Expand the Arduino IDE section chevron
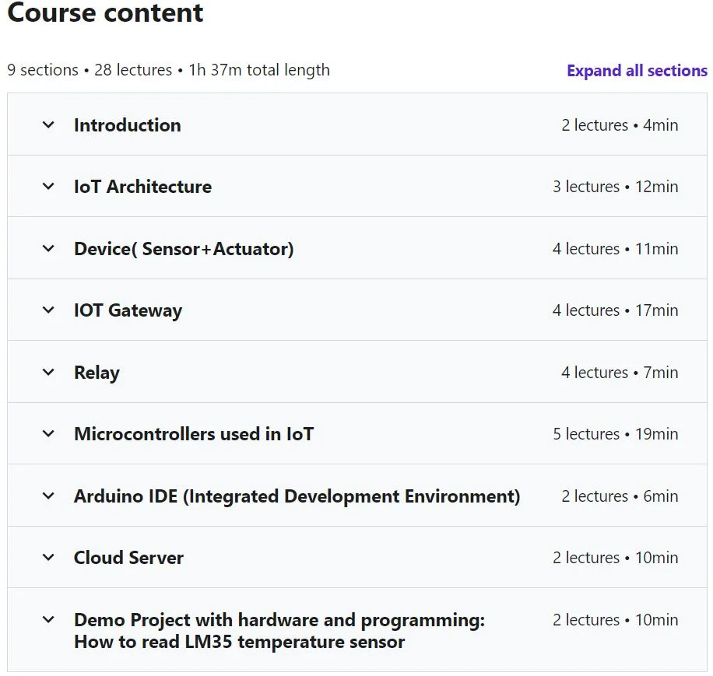Viewport: 713px width, 676px height. 48,496
